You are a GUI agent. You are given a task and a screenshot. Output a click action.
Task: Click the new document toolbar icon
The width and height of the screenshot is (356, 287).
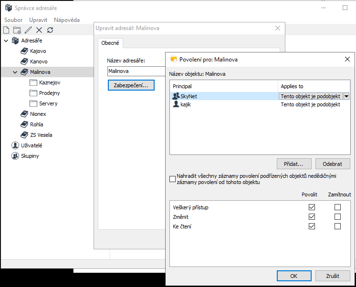coord(6,30)
